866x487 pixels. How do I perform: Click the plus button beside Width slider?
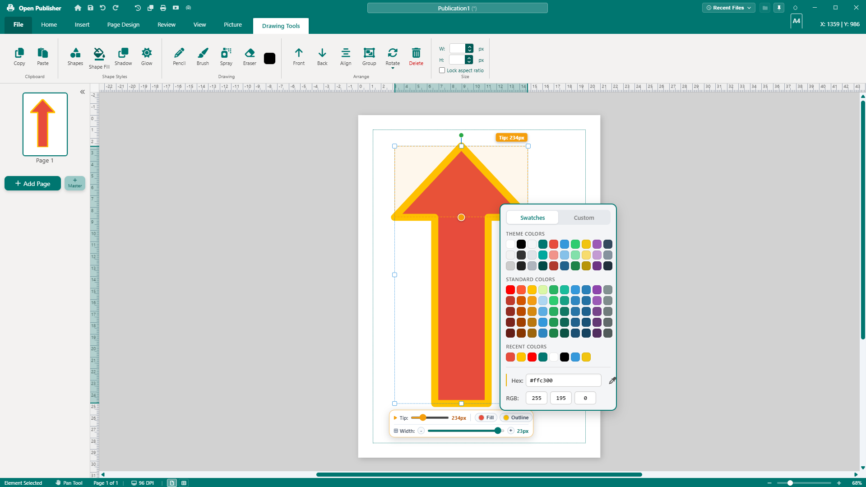point(511,431)
